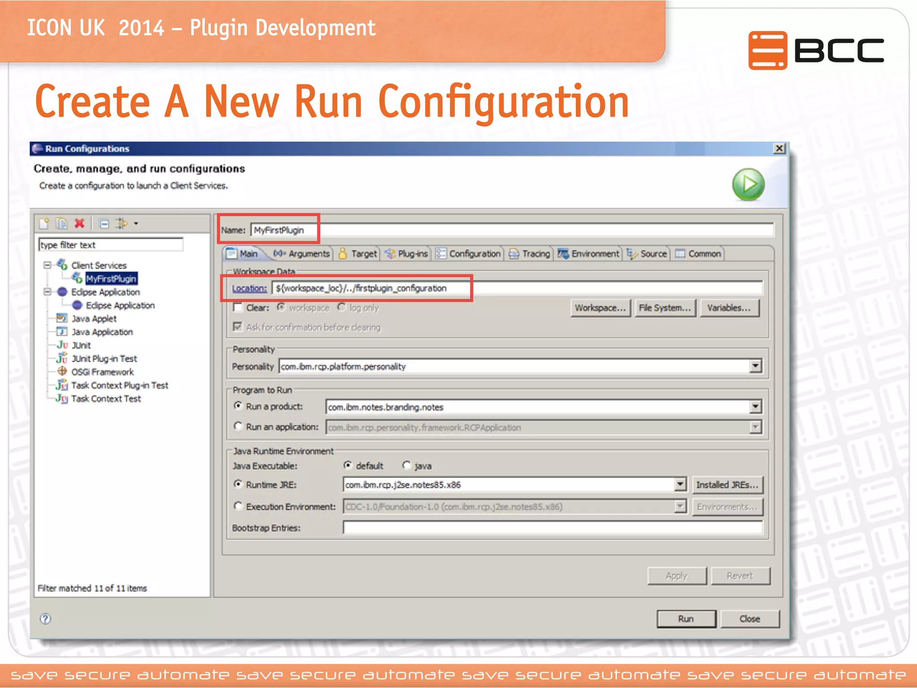The image size is (917, 688).
Task: Switch to the Plug-ins tab
Action: pyautogui.click(x=407, y=254)
